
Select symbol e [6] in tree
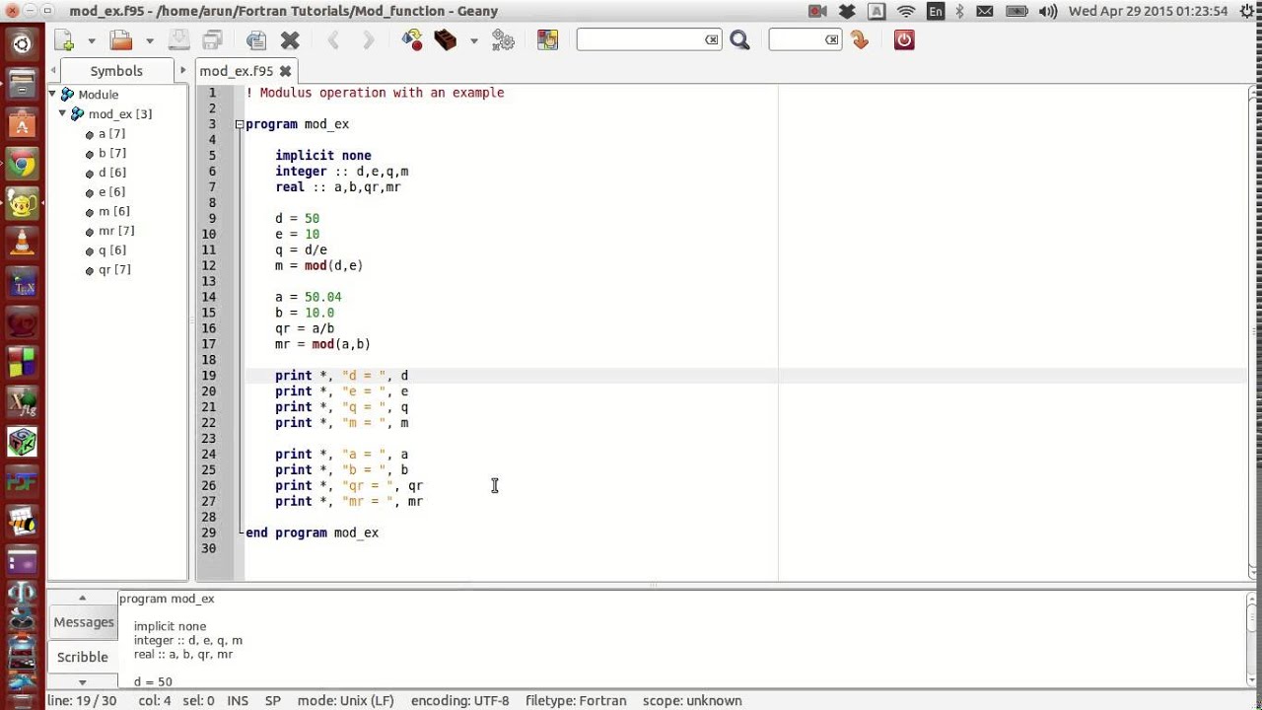(111, 191)
